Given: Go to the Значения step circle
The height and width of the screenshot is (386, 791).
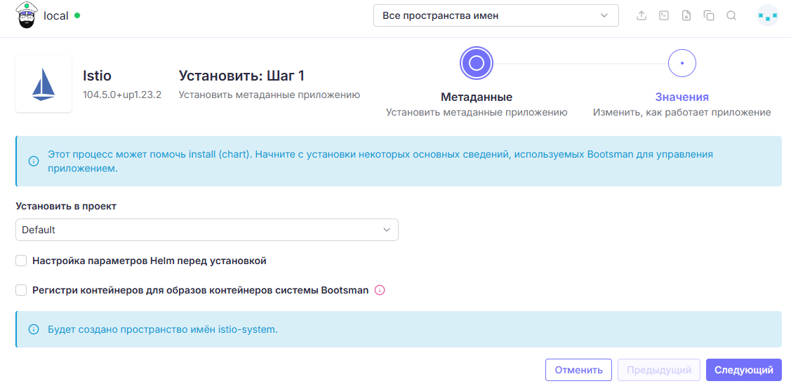Looking at the screenshot, I should pos(682,63).
